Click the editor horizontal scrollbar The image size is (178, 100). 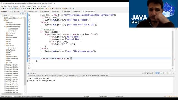click(101, 70)
